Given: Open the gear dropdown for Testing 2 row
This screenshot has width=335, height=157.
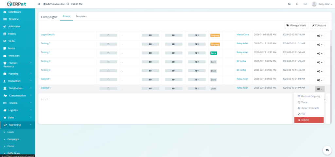Looking at the screenshot, I should pyautogui.click(x=320, y=45).
